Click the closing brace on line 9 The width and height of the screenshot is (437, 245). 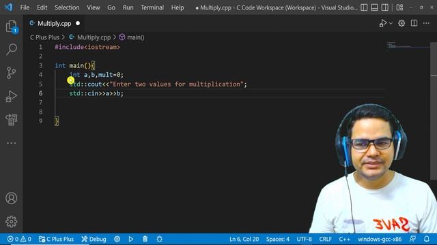[57, 121]
